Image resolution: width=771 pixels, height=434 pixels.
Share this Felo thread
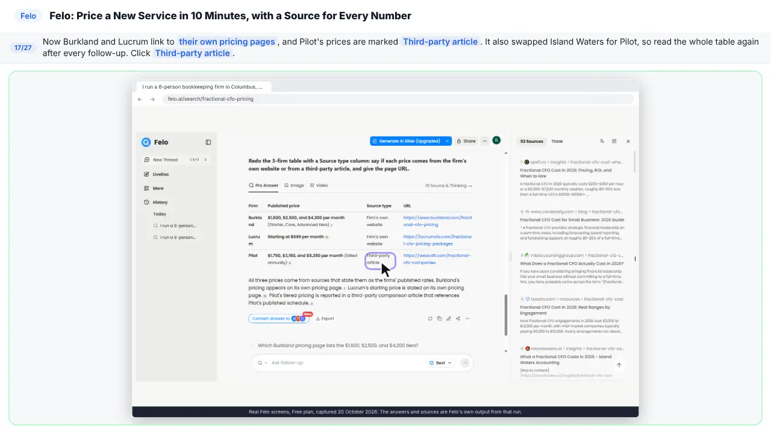pyautogui.click(x=466, y=141)
